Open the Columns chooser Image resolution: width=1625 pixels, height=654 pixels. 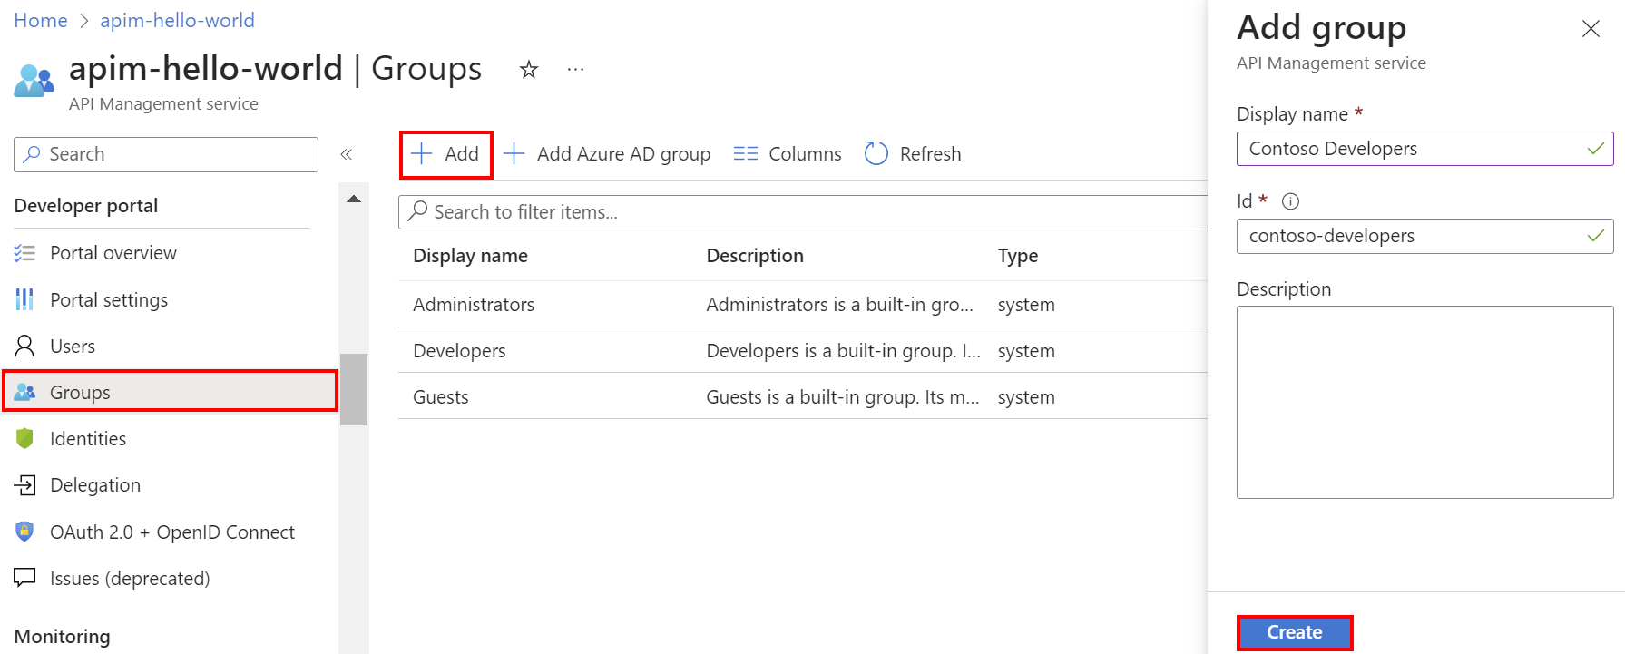click(x=788, y=154)
